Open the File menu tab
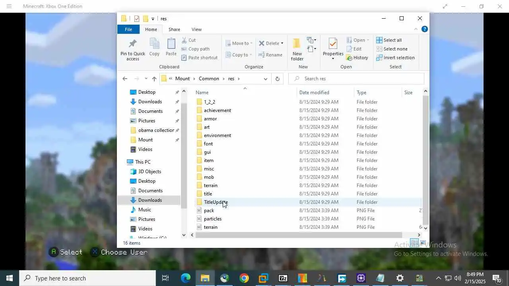 click(128, 29)
